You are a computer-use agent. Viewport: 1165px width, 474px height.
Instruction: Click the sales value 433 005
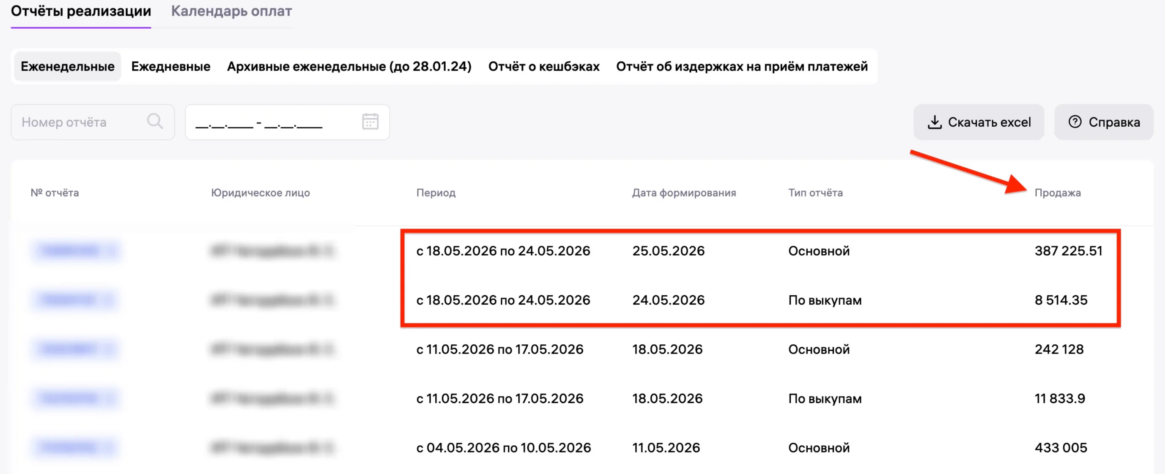click(1061, 448)
